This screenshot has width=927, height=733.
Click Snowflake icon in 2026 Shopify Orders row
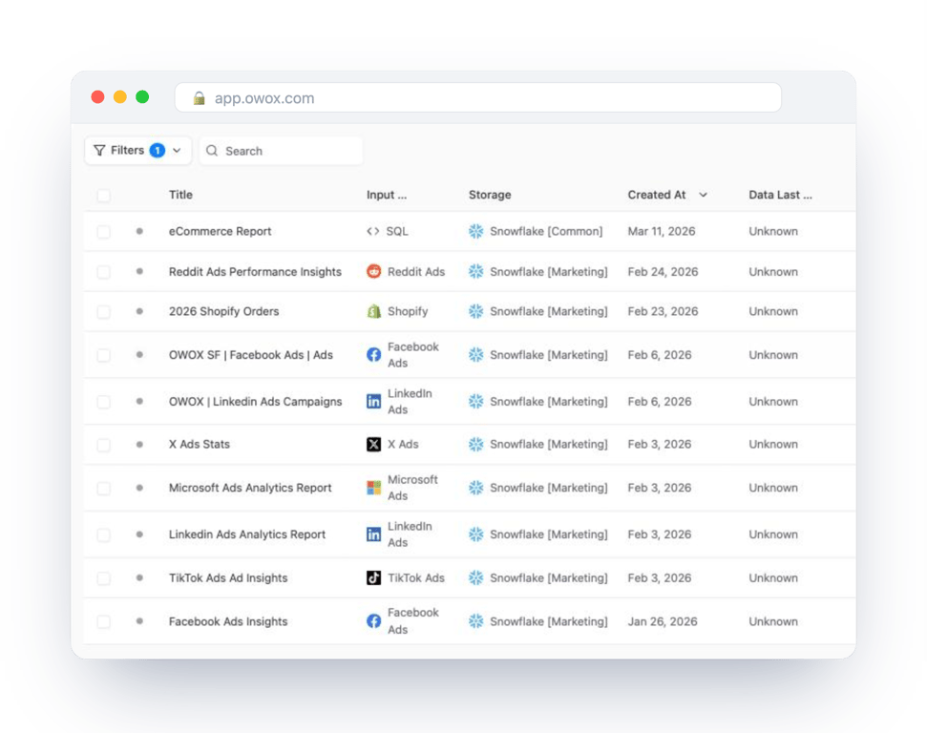pyautogui.click(x=476, y=311)
